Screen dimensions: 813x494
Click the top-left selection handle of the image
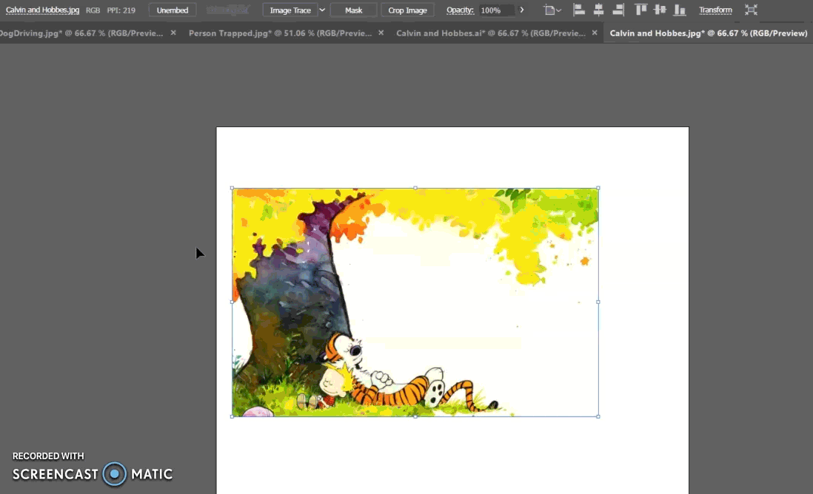[232, 188]
